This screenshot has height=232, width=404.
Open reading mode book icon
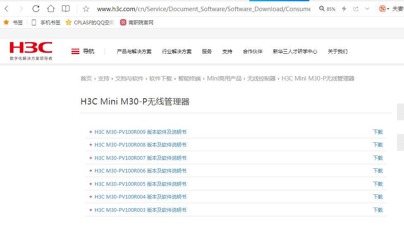66,9
